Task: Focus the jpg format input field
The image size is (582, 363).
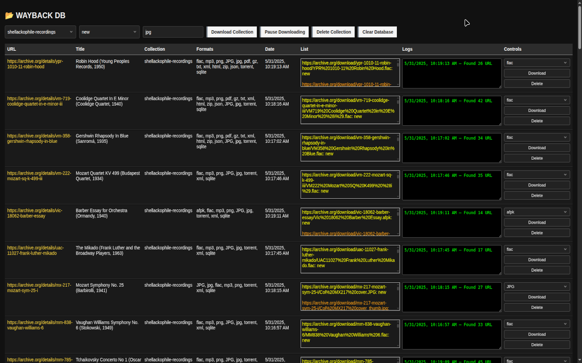Action: point(173,32)
